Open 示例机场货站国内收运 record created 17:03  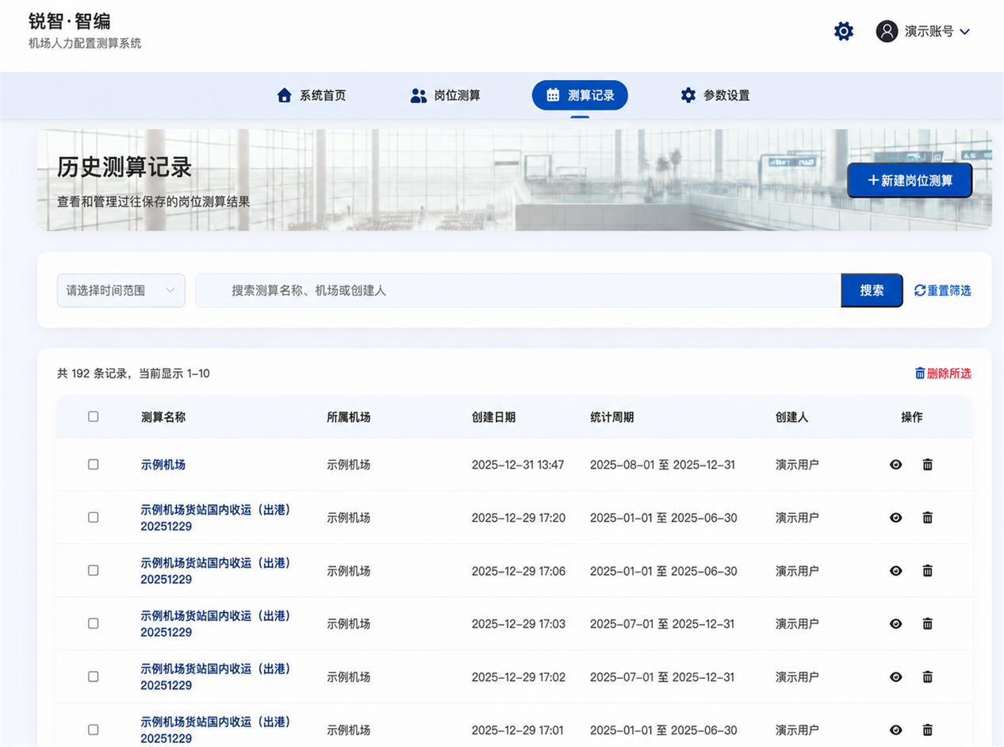pos(216,624)
